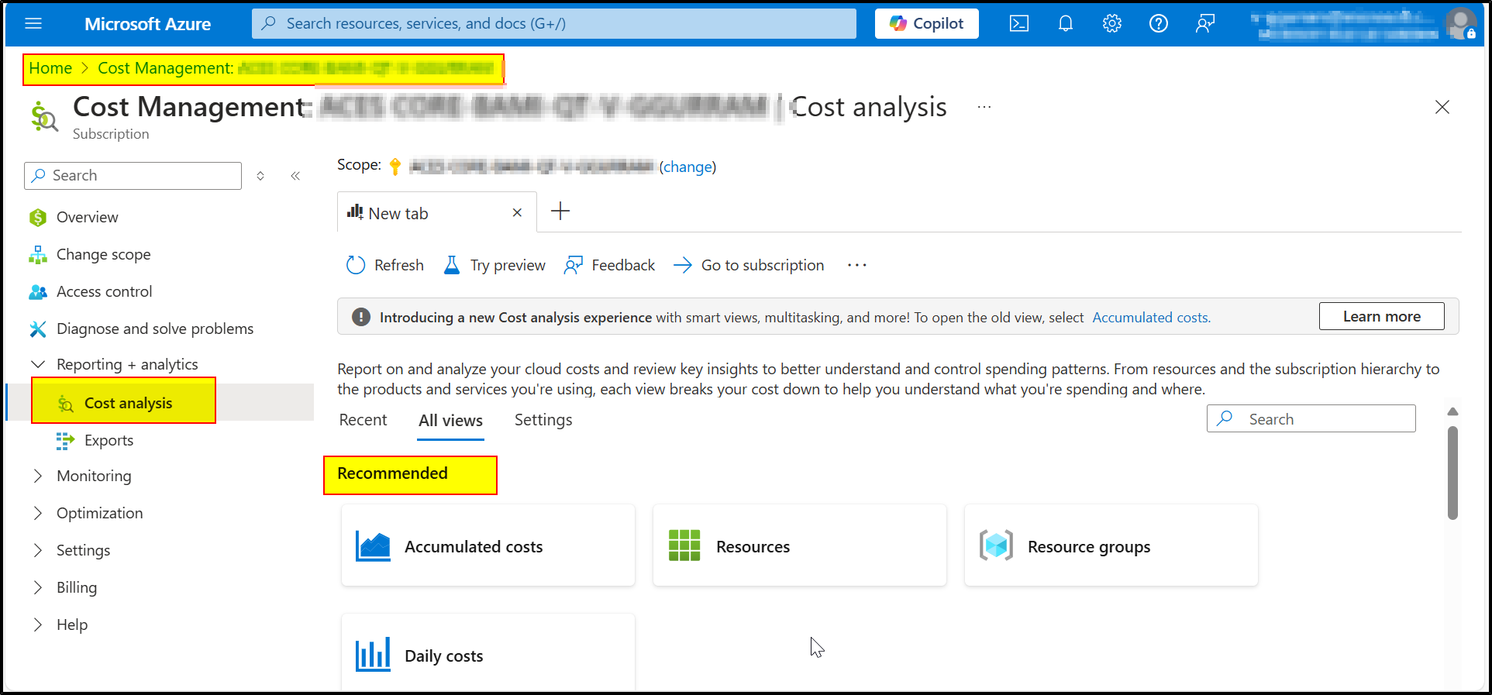The width and height of the screenshot is (1492, 695).
Task: Focus the left menu Search box
Action: [133, 176]
